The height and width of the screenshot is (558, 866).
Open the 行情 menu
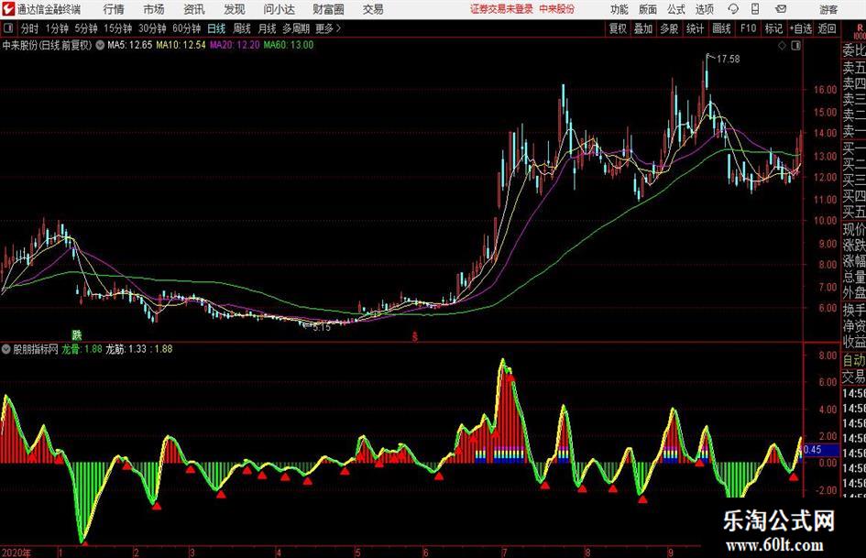pos(114,9)
